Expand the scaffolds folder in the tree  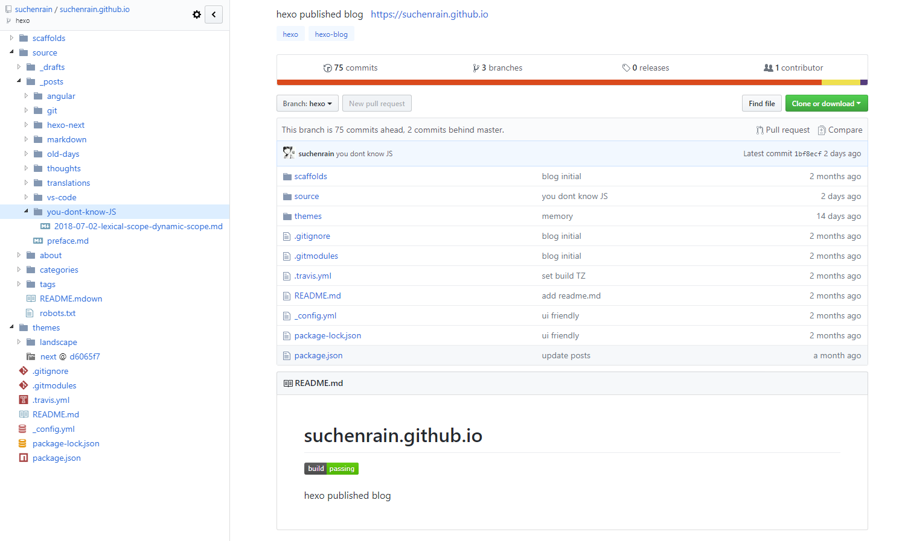point(11,38)
